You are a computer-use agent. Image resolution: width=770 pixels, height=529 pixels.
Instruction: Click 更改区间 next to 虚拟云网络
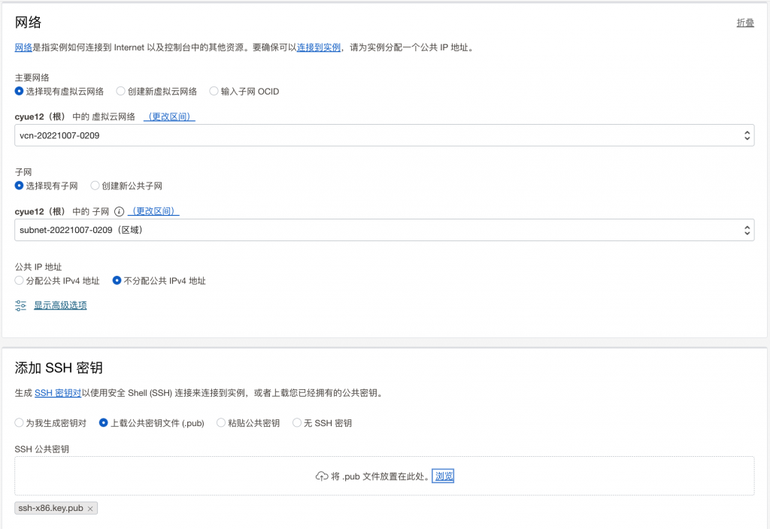(x=169, y=117)
